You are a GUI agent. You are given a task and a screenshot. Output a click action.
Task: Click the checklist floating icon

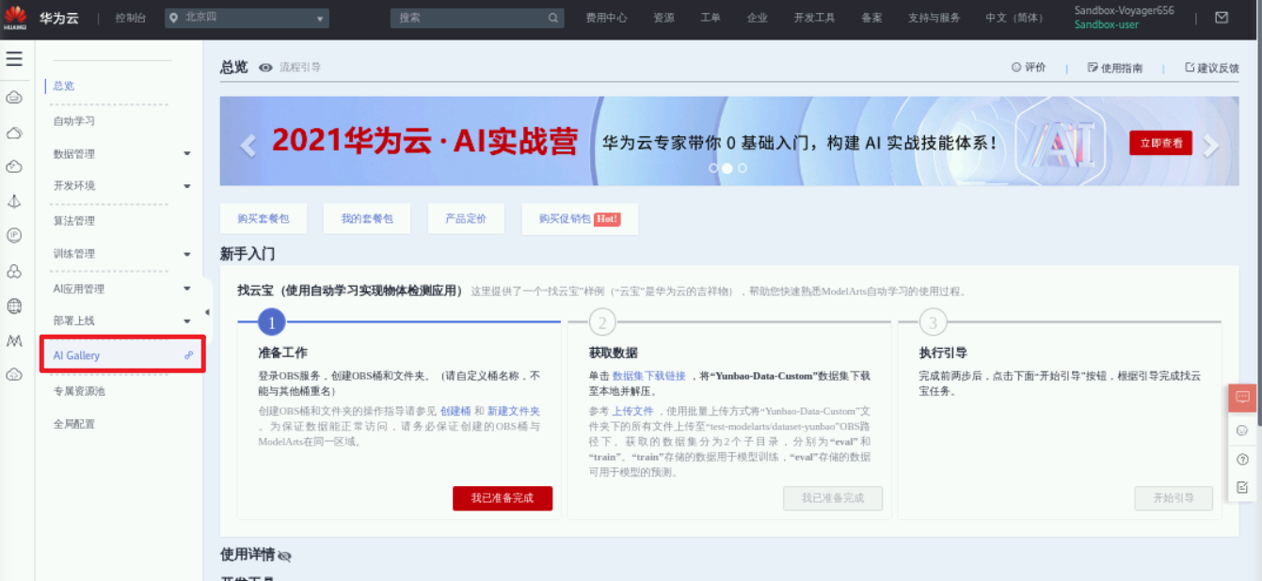(x=1242, y=487)
